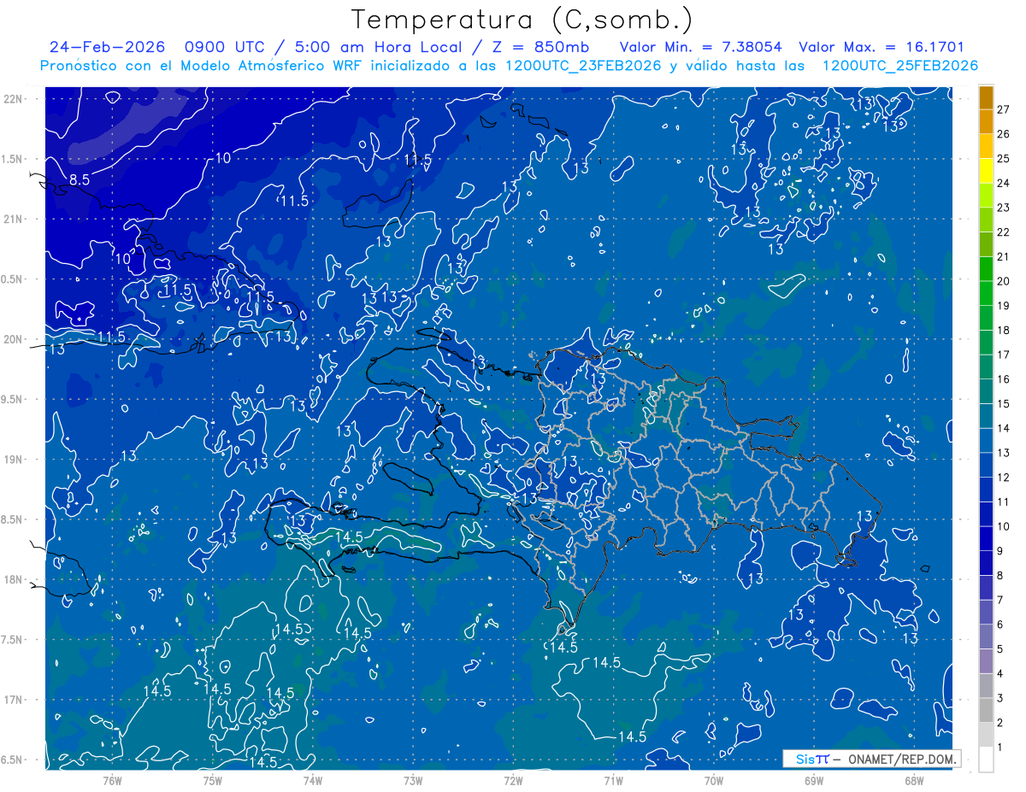Click the '68W' longitude axis label
The height and width of the screenshot is (792, 1026).
(914, 781)
